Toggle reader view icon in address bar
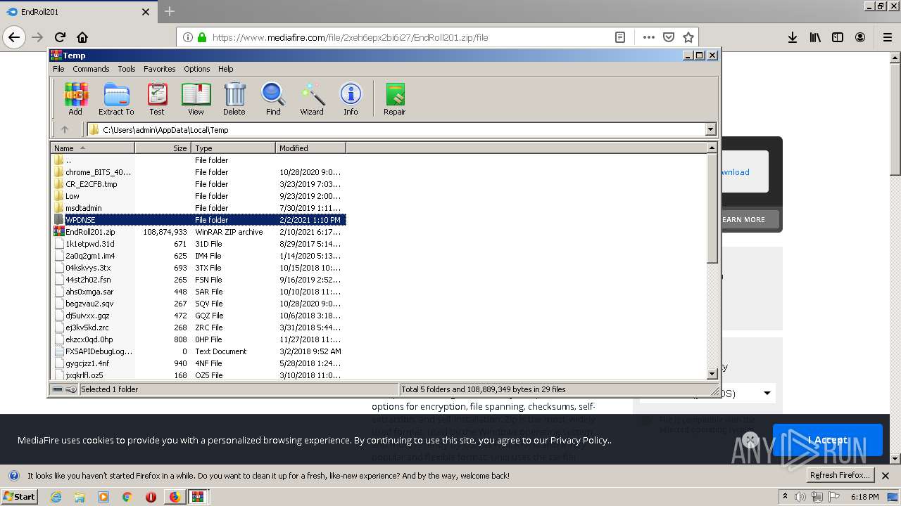Viewport: 901px width, 506px height. click(x=620, y=37)
